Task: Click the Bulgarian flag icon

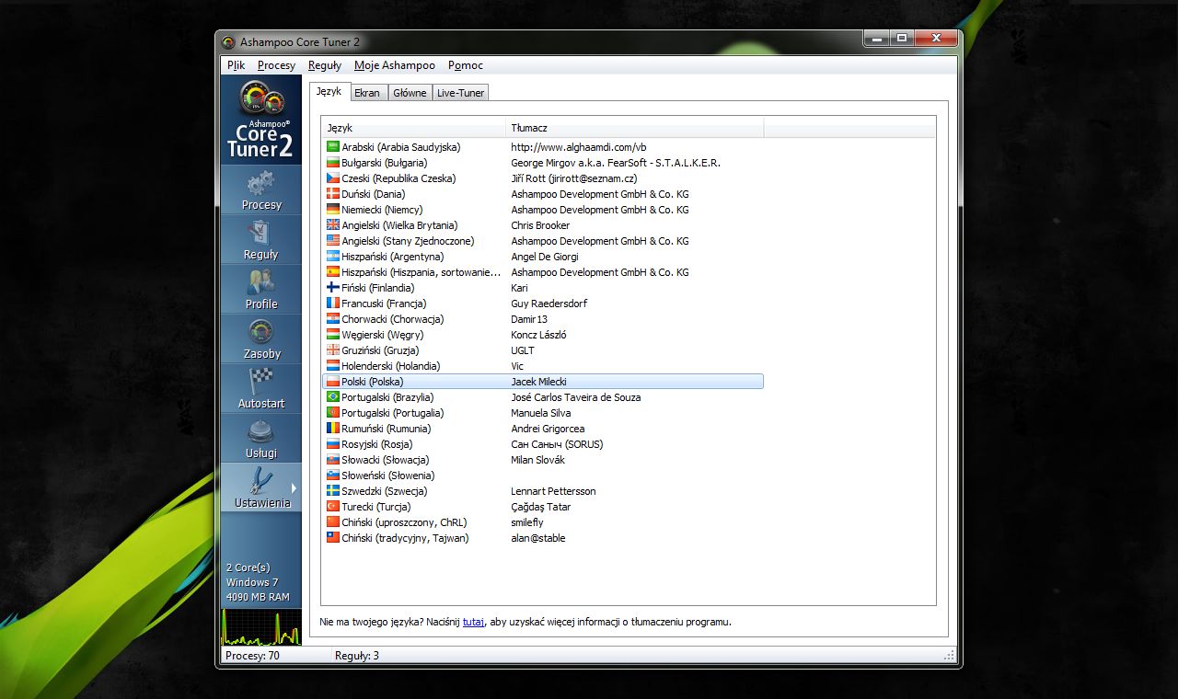Action: point(333,163)
